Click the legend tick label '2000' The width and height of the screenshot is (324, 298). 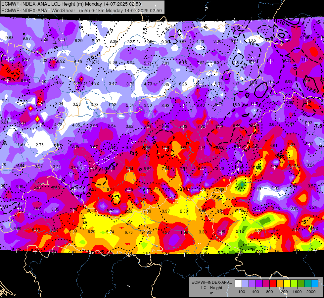(x=311, y=292)
